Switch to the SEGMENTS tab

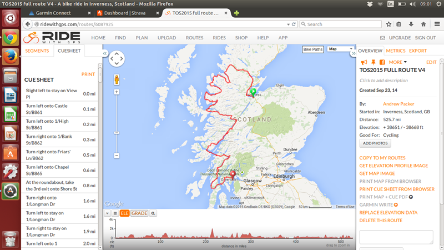pyautogui.click(x=37, y=51)
